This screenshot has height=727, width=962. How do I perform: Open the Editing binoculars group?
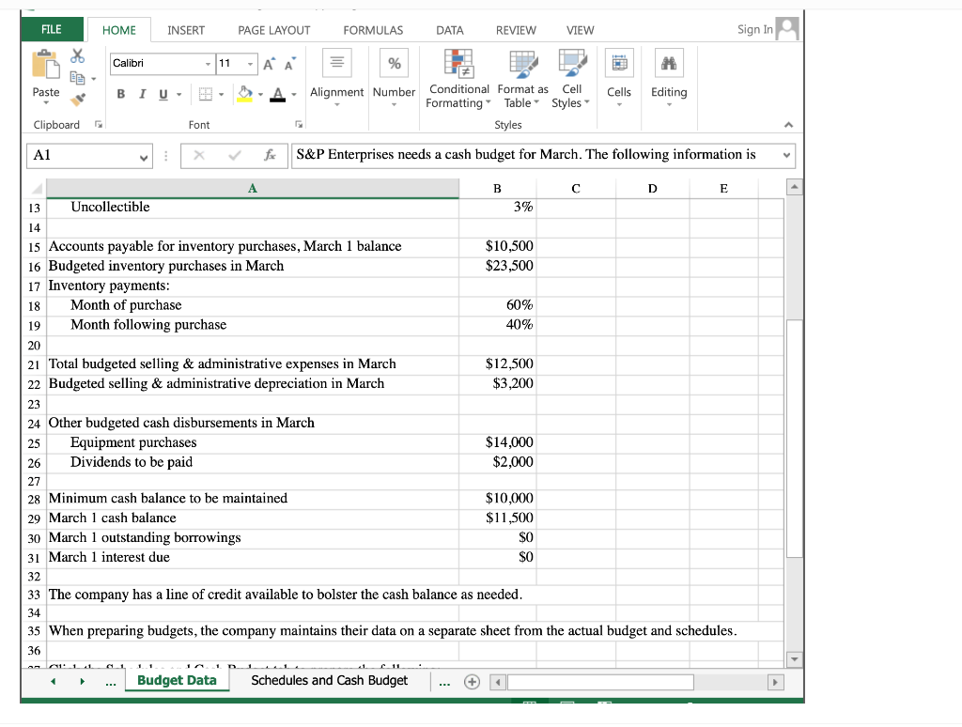(x=669, y=79)
